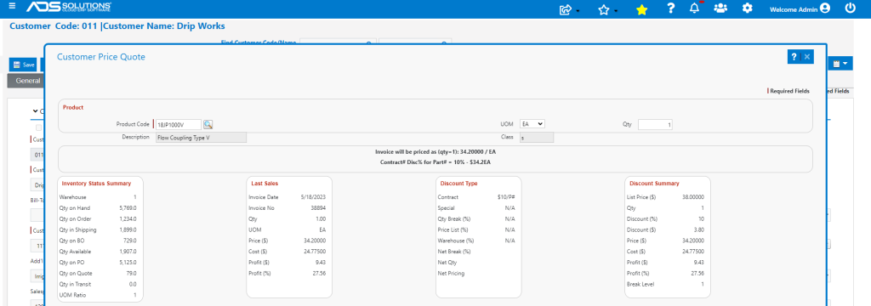The image size is (871, 306).
Task: Open help from the top bar
Action: [x=671, y=8]
